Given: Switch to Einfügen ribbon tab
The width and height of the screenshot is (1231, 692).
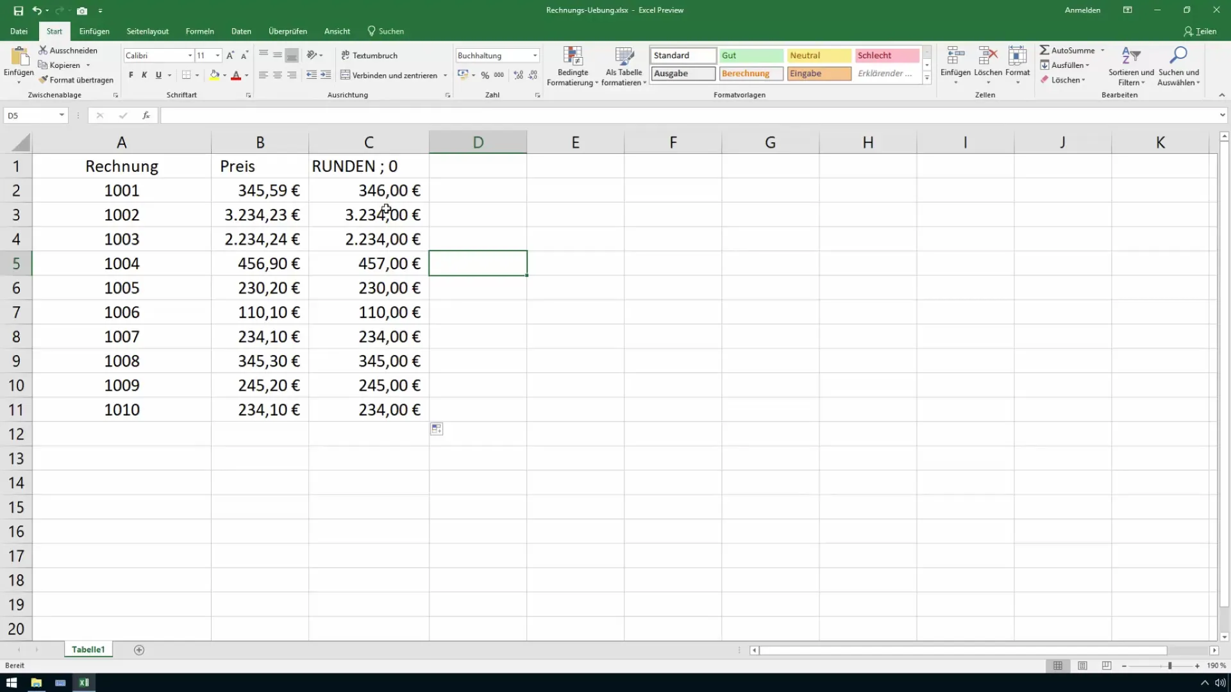Looking at the screenshot, I should (x=94, y=31).
